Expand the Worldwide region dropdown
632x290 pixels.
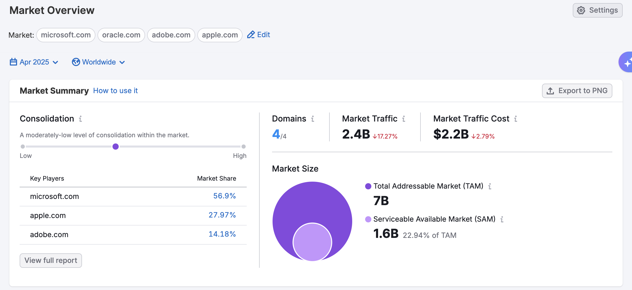pyautogui.click(x=99, y=62)
